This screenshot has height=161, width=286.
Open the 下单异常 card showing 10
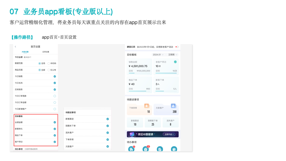[139, 109]
